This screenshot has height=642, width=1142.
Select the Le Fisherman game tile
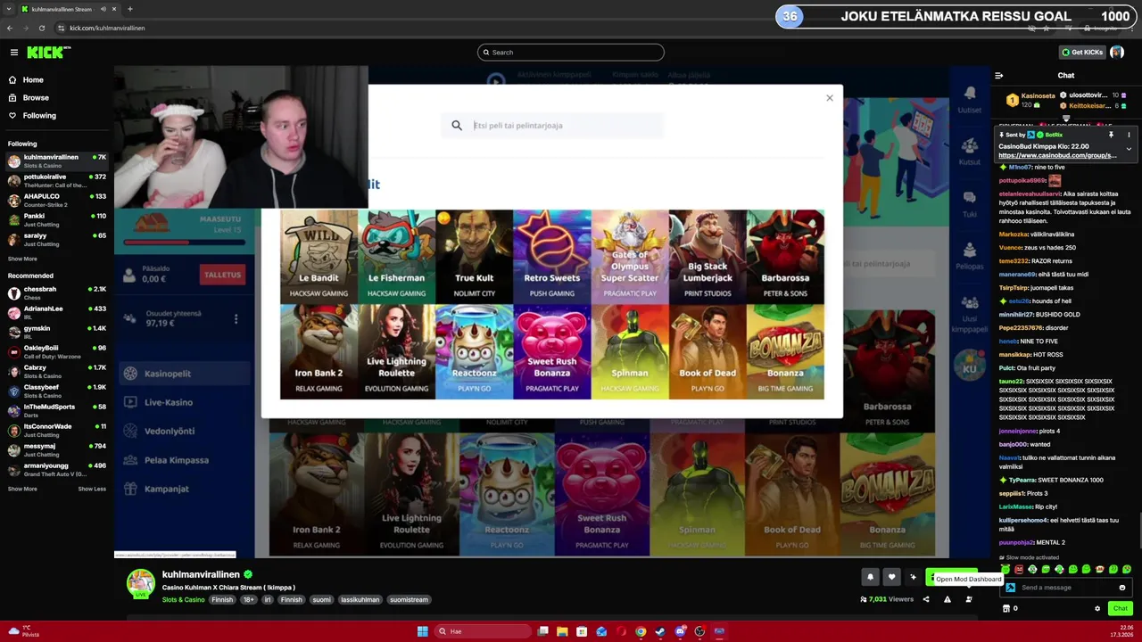tap(396, 256)
